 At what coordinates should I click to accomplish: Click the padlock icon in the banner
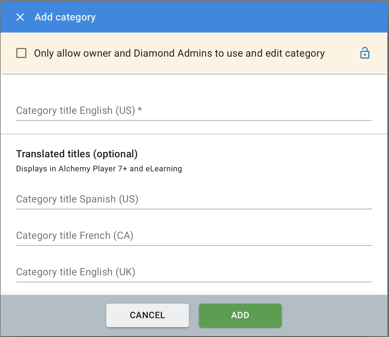point(365,53)
